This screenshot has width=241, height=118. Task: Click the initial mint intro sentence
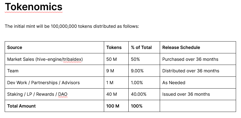72,26
